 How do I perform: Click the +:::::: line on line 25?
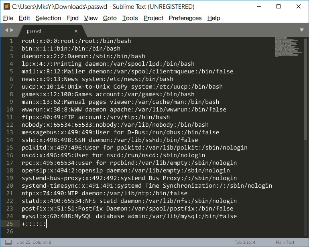point(34,224)
